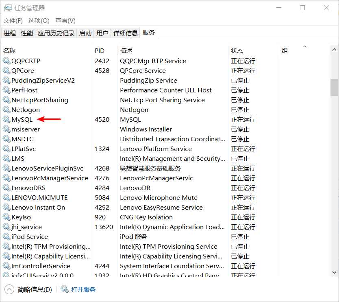This screenshot has height=302, width=339.
Task: Click the gear icon beside NetTcpPortSharing
Action: click(x=7, y=100)
